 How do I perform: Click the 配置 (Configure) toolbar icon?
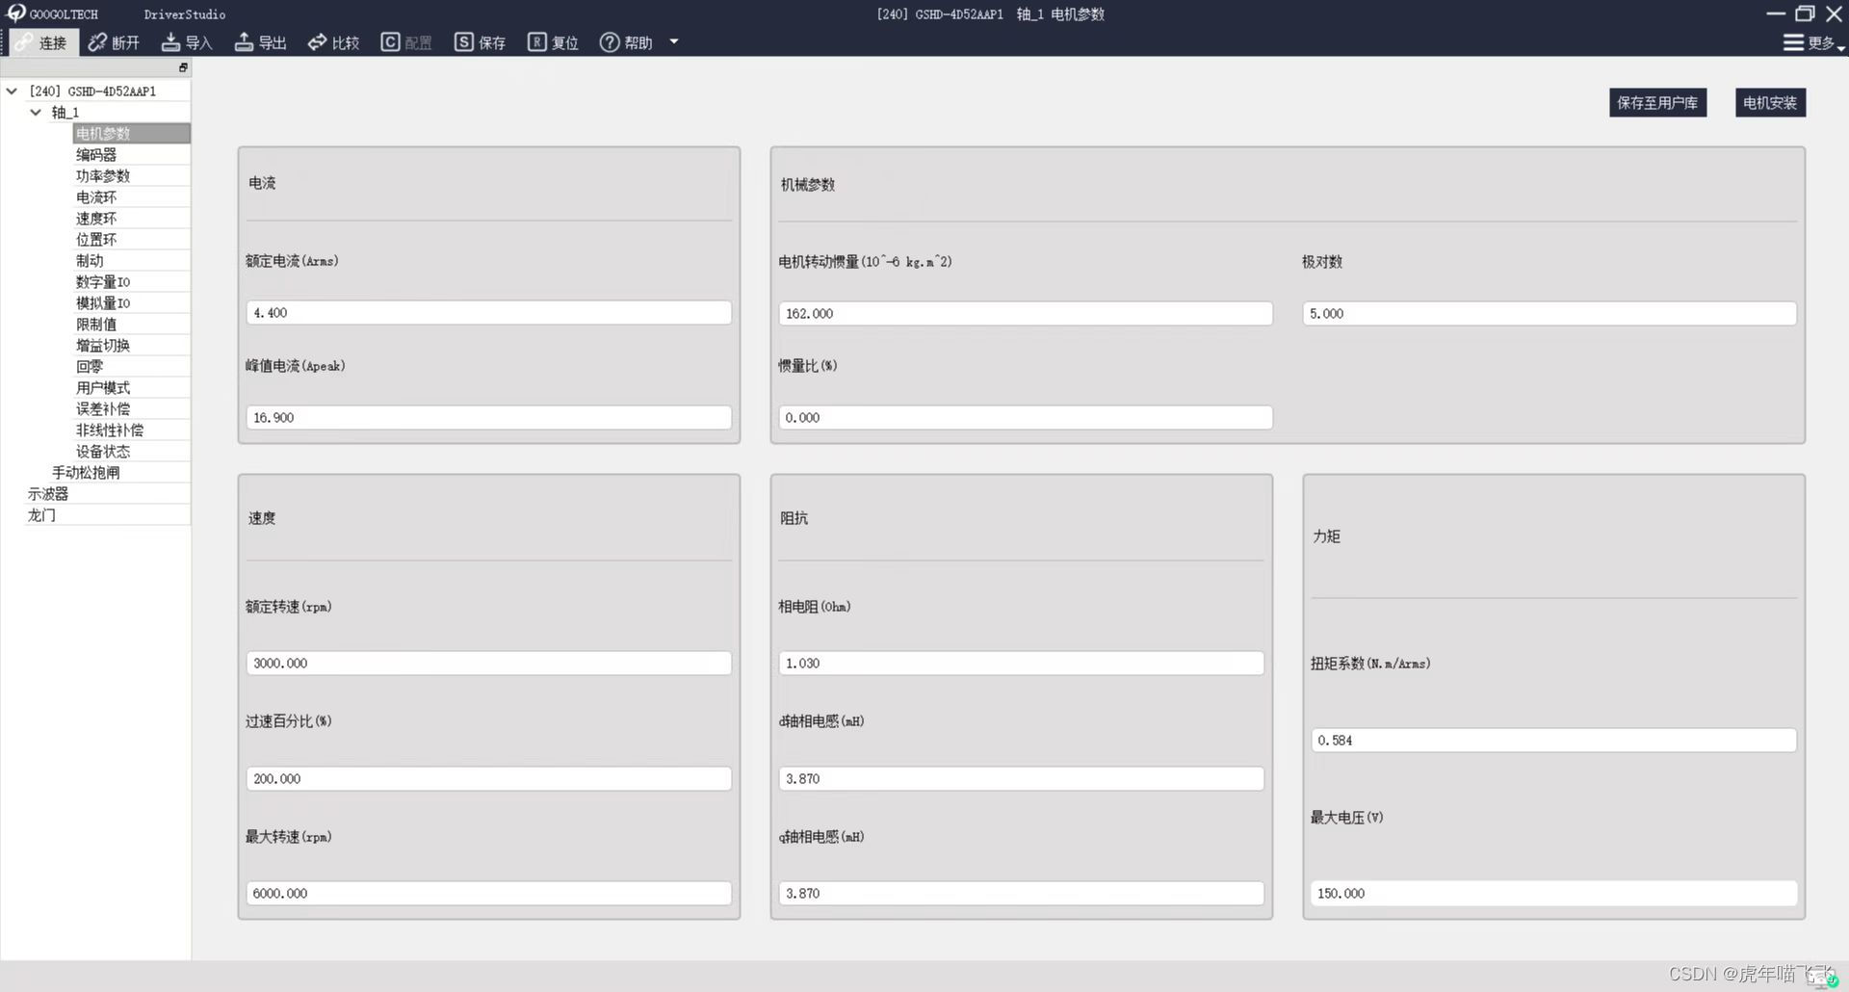coord(405,42)
